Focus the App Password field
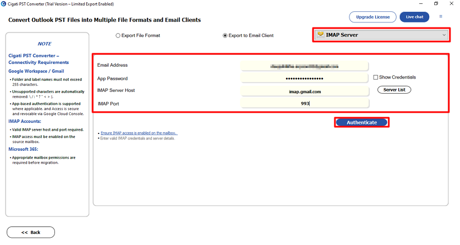This screenshot has width=460, height=245. pyautogui.click(x=305, y=78)
